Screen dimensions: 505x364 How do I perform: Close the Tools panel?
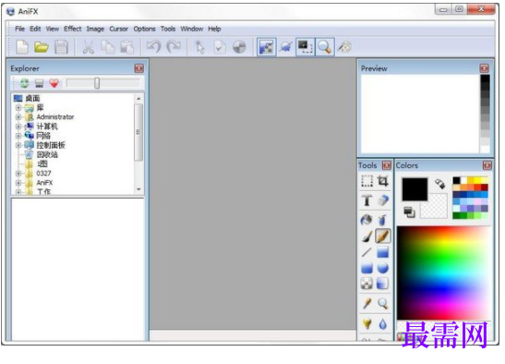[387, 165]
